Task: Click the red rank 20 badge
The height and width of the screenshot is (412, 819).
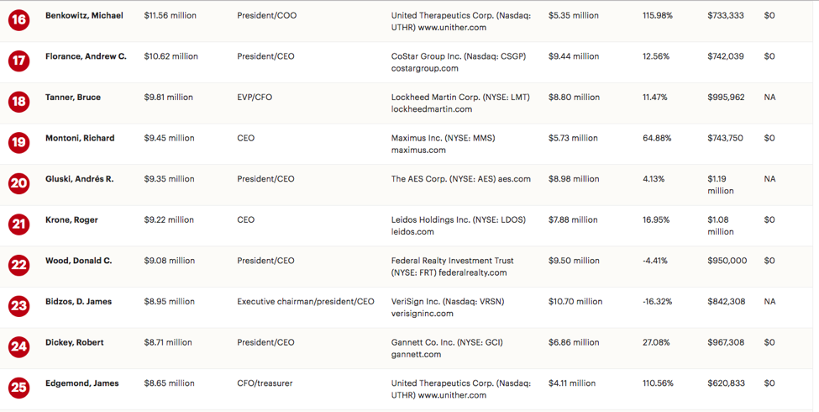Action: coord(18,183)
